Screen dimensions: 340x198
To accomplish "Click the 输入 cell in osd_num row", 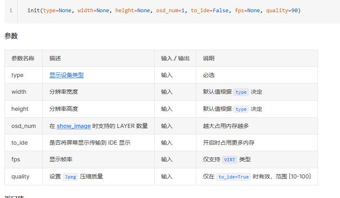I will (x=175, y=126).
